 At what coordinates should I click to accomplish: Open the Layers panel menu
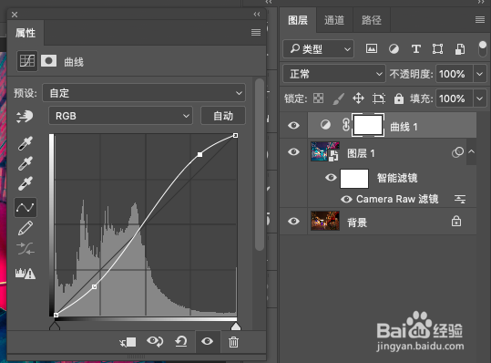480,20
